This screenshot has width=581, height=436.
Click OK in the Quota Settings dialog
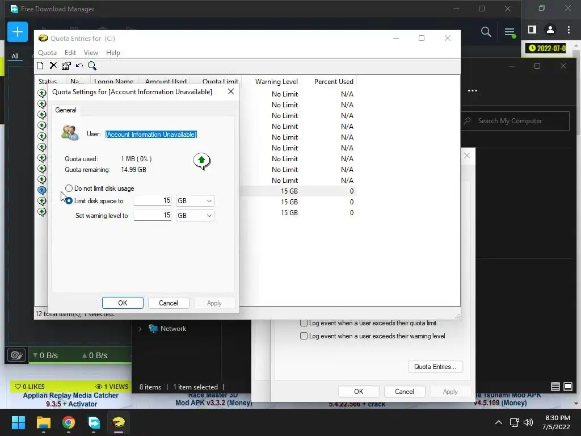click(x=123, y=303)
